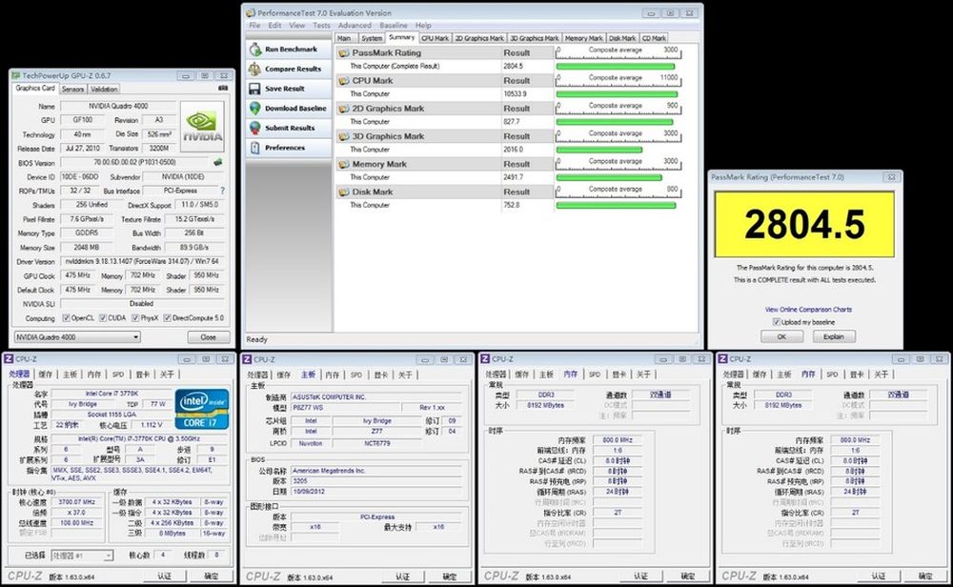Open Preferences via its sidebar icon
This screenshot has height=587, width=953.
pyautogui.click(x=255, y=148)
